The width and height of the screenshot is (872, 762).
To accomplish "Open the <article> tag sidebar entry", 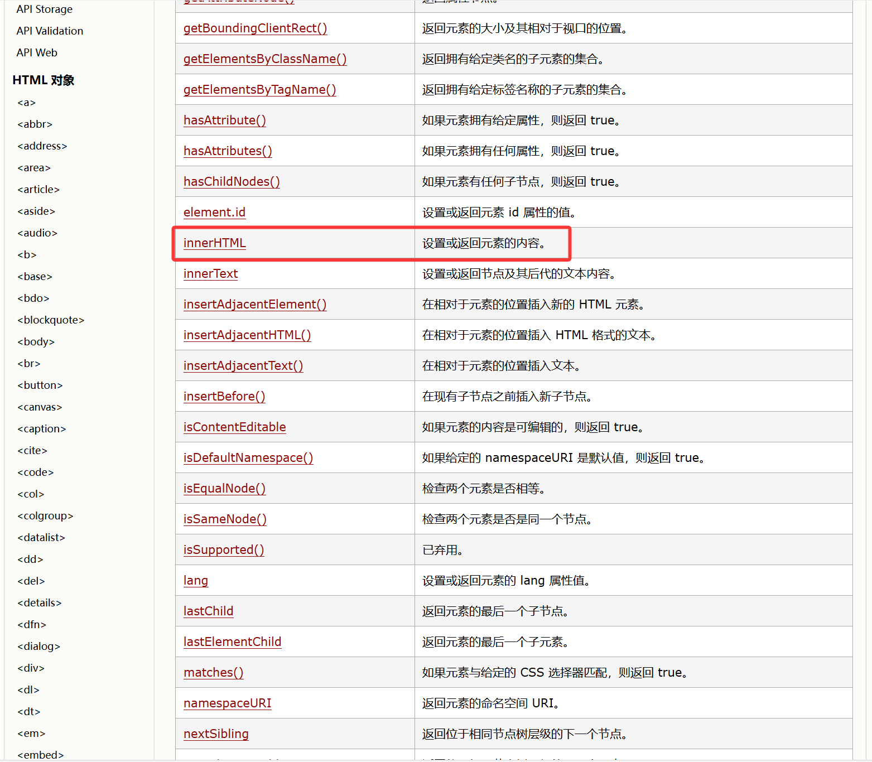I will [38, 189].
